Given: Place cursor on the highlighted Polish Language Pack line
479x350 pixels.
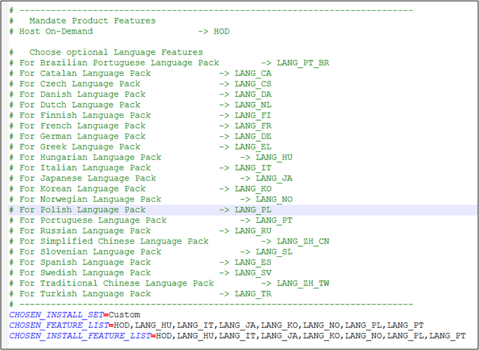Looking at the screenshot, I should [82, 209].
